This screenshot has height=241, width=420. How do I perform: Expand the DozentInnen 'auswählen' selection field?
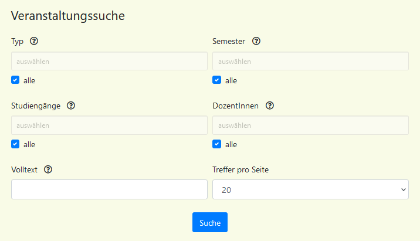click(310, 125)
